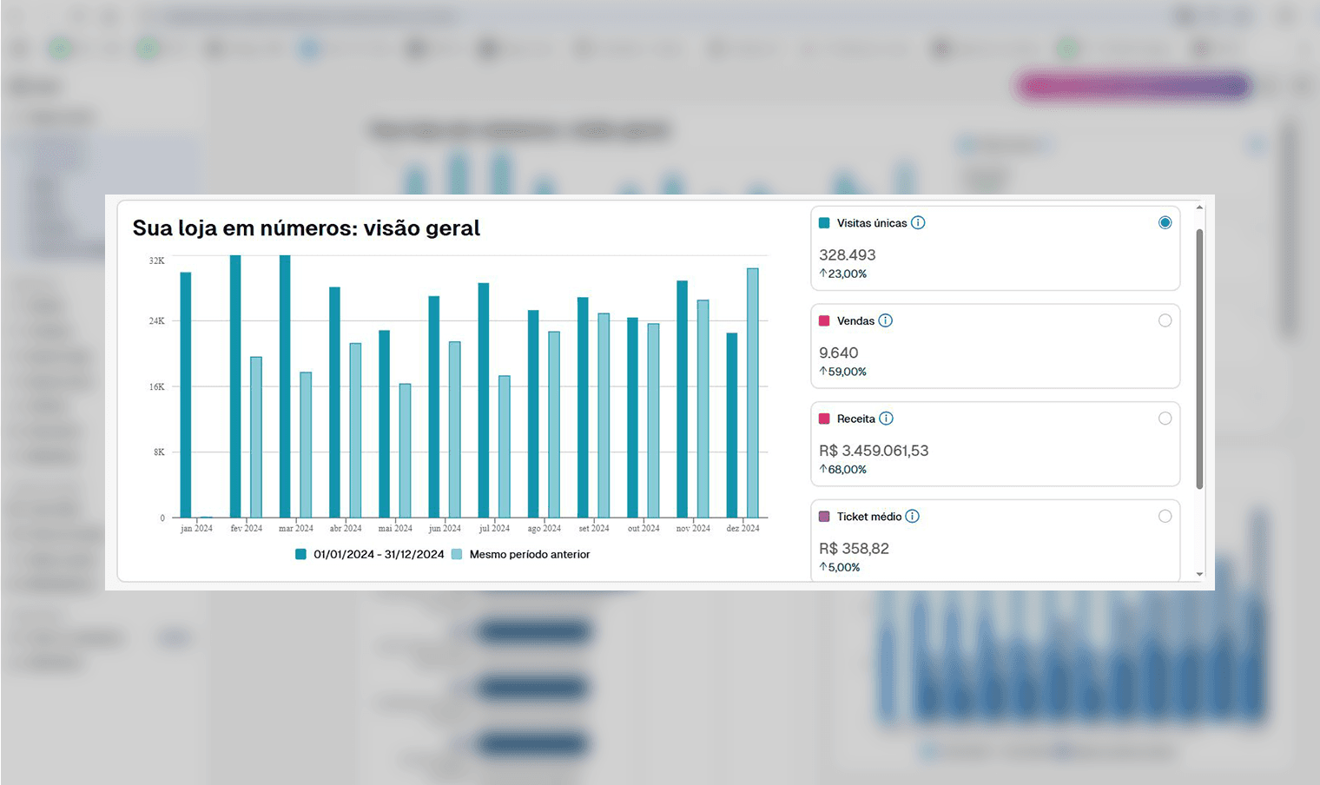
Task: Select the Receita radio button
Action: 1165,419
